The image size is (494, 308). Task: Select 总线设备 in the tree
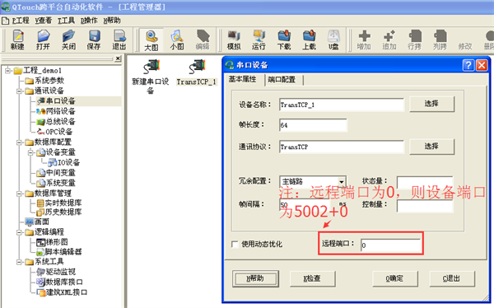[56, 122]
